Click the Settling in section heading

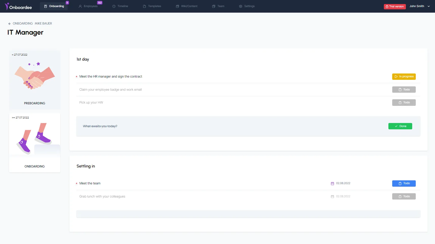tap(86, 166)
